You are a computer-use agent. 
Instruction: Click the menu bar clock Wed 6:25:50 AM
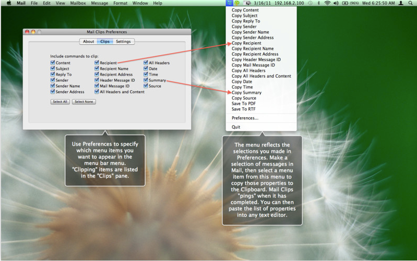[378, 3]
